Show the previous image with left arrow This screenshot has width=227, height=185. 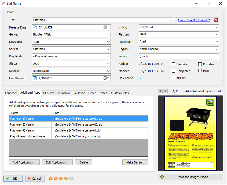(160, 91)
